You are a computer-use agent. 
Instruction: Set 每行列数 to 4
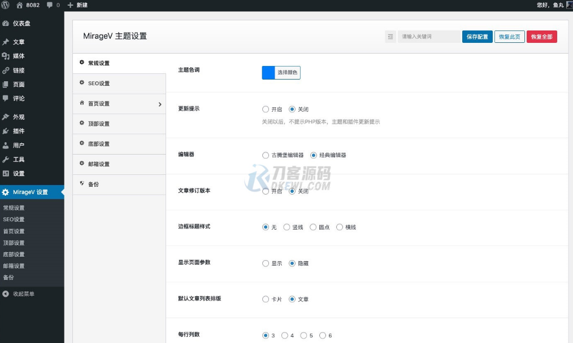tap(285, 335)
